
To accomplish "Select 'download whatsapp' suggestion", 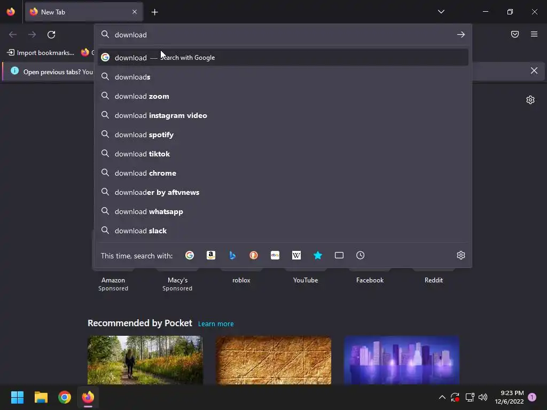I will pos(283,211).
